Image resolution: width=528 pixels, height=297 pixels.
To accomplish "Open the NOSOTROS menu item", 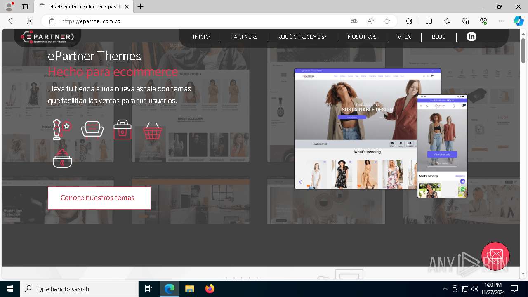I will tap(362, 37).
